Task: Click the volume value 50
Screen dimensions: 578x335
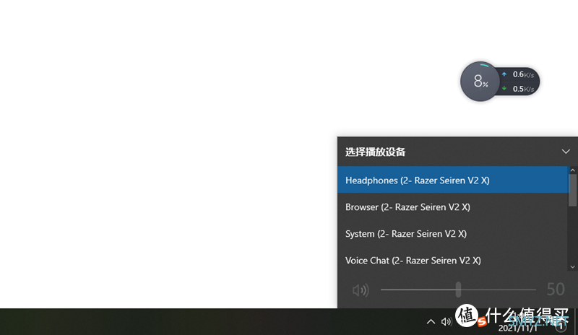Action: coord(556,290)
